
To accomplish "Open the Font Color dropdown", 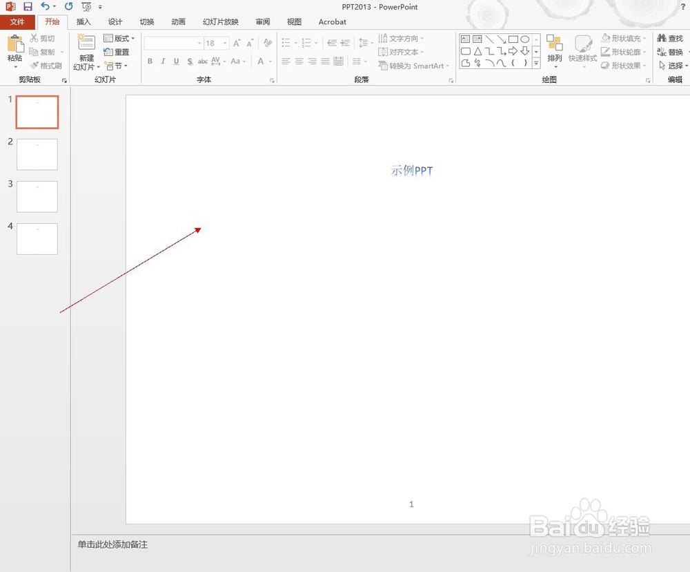I will point(270,61).
